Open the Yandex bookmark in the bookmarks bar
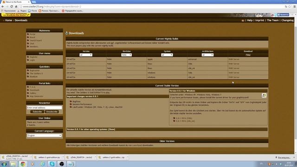The image size is (297, 167). (x=22, y=11)
